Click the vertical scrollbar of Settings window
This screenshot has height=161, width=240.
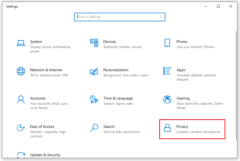tap(236, 85)
